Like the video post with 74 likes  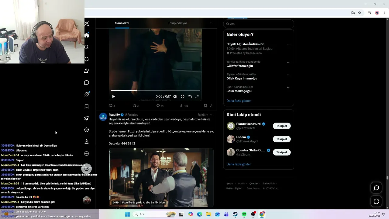click(x=160, y=106)
